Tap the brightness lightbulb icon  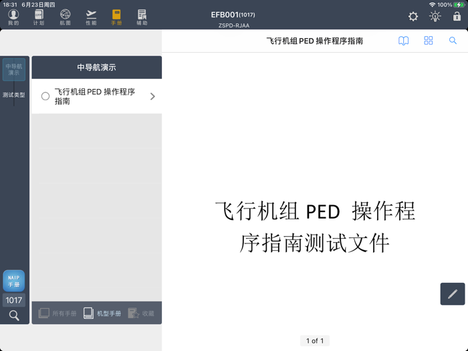click(x=435, y=17)
